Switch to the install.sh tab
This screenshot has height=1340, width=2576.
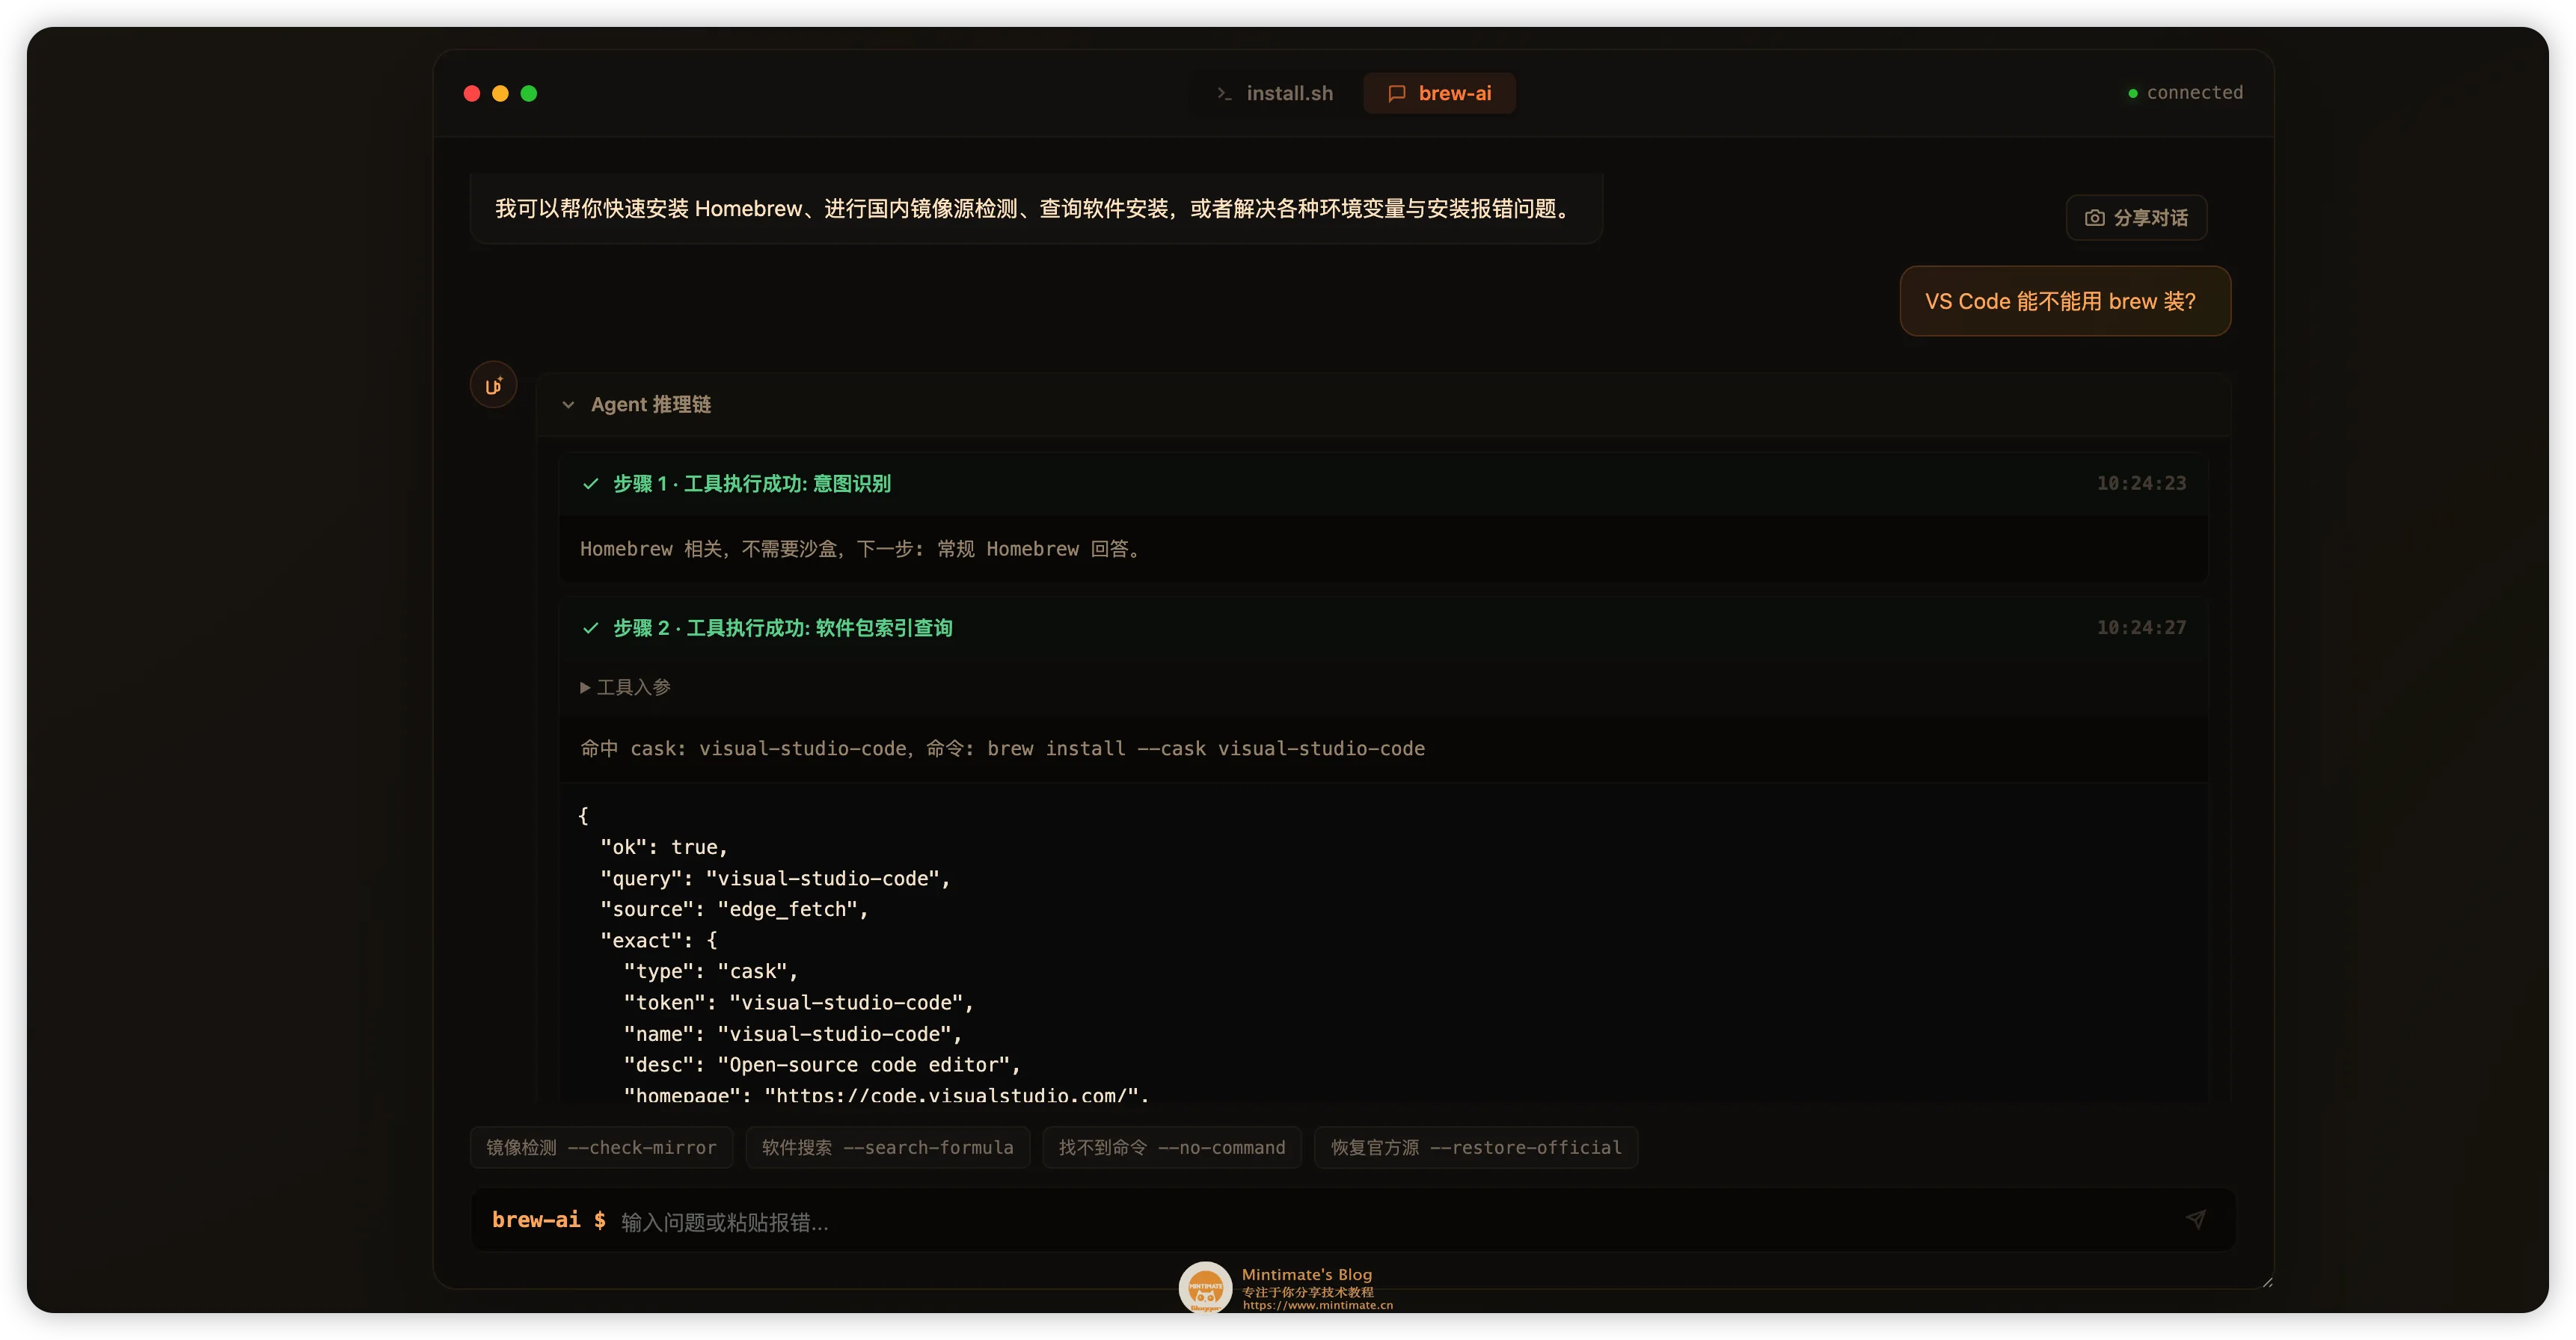(x=1275, y=93)
